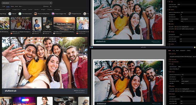This screenshot has height=105, width=196.
Task: Select the Flower Images, Free chip
Action: point(59,14)
